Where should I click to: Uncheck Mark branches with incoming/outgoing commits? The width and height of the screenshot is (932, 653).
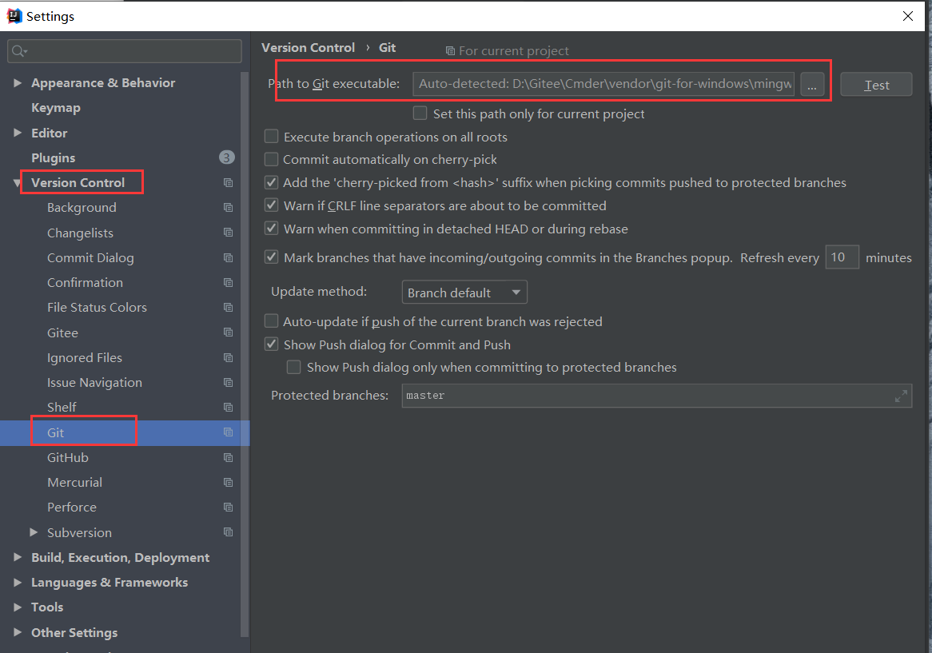(x=271, y=257)
